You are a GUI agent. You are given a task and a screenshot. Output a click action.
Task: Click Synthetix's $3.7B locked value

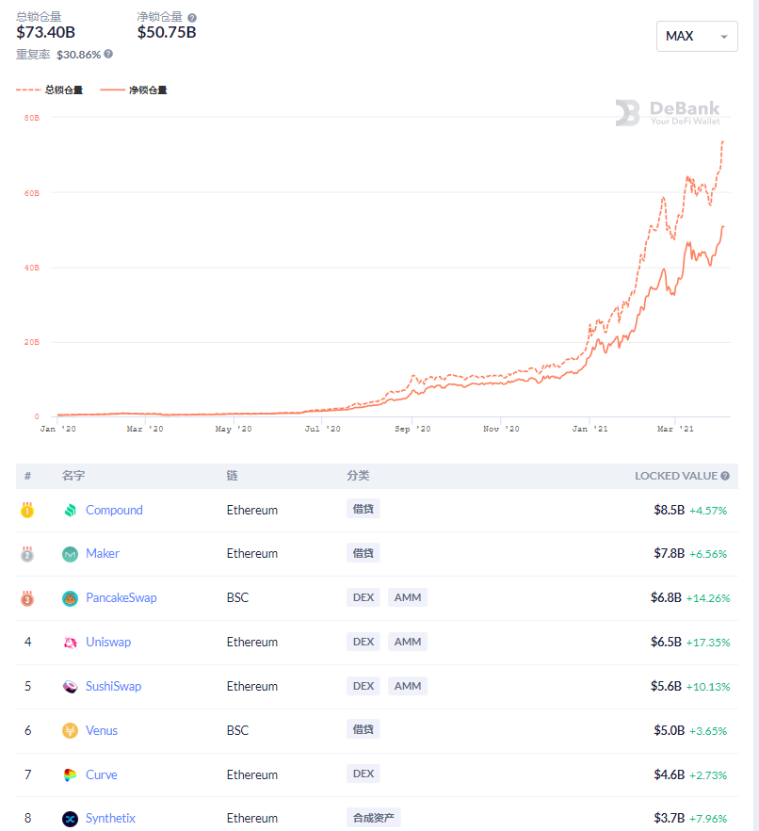[669, 818]
